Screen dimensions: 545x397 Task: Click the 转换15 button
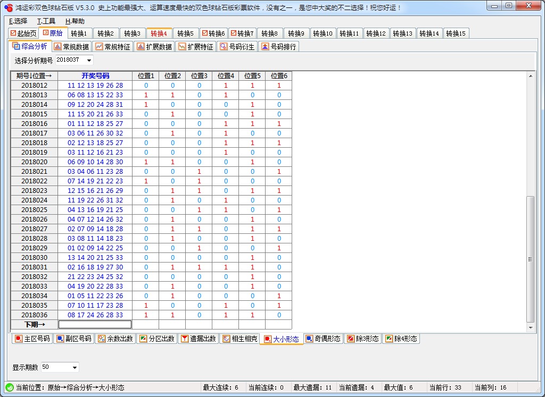point(456,32)
